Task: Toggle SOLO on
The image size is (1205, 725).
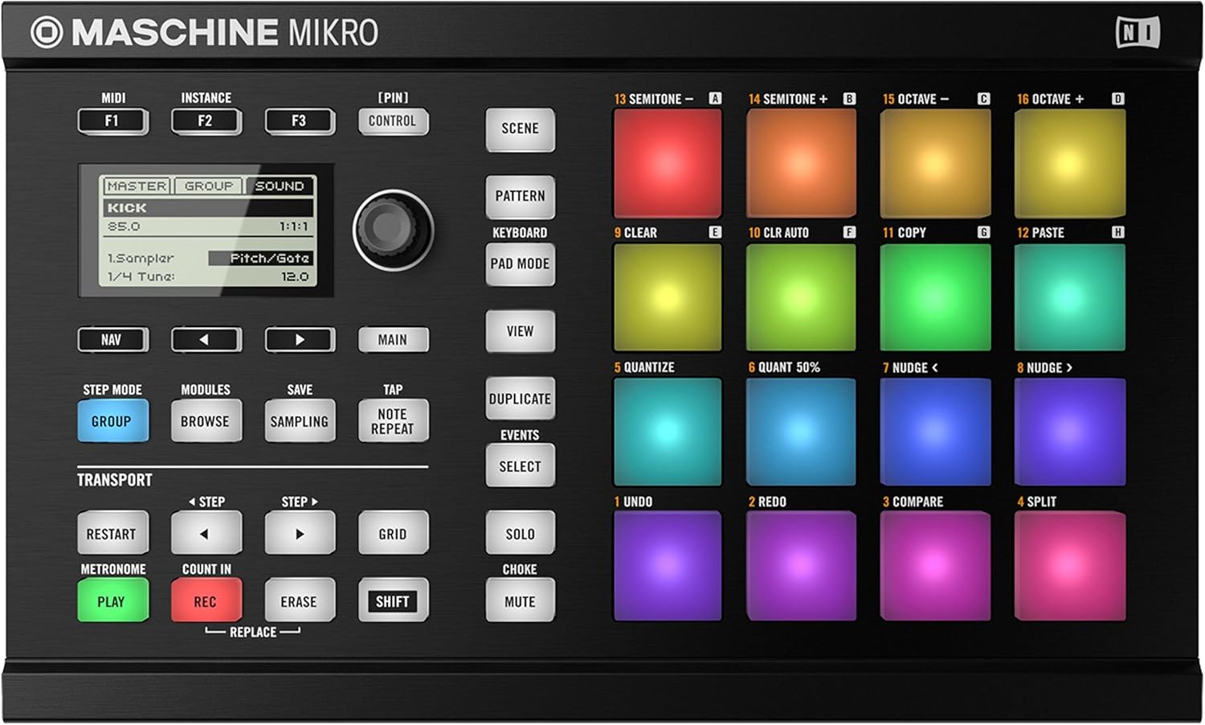Action: coord(520,533)
